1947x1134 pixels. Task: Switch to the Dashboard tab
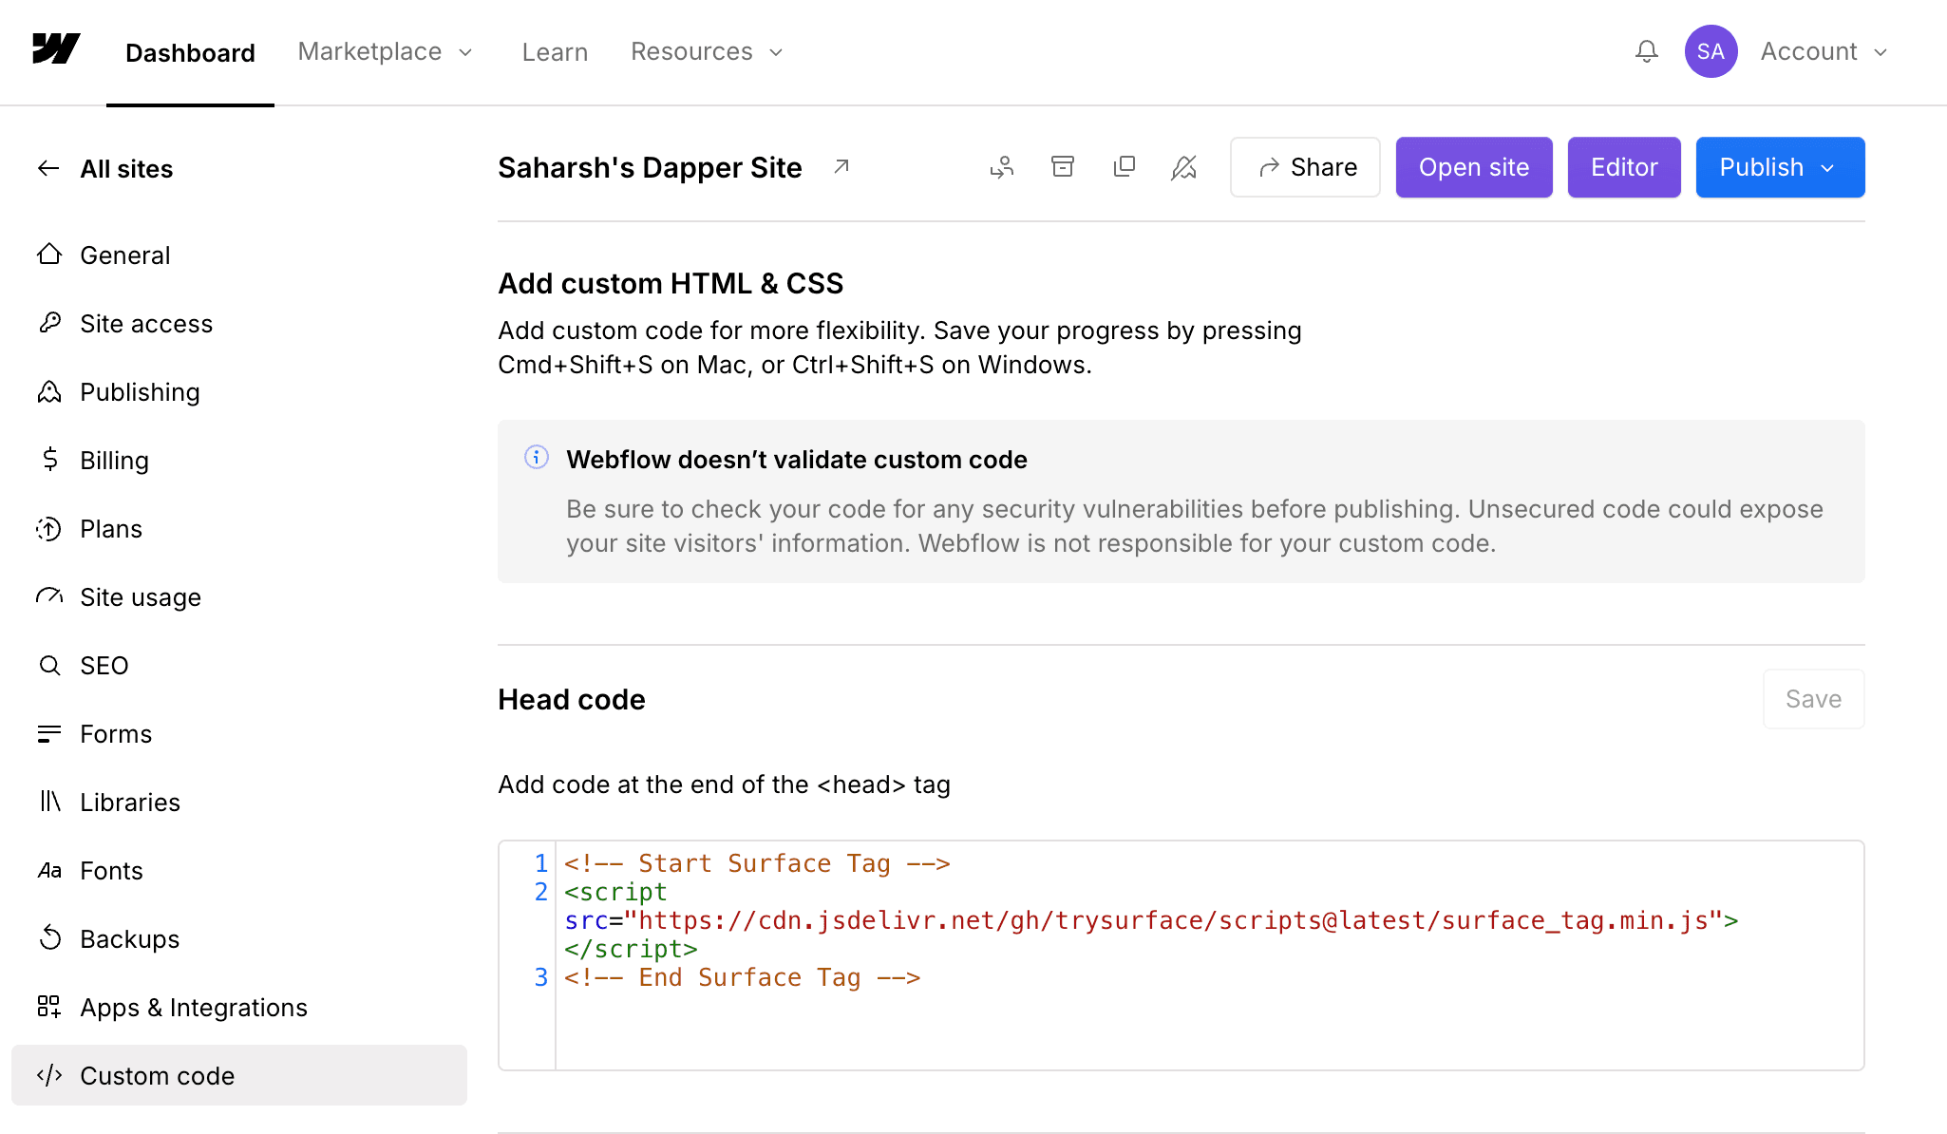pos(190,52)
